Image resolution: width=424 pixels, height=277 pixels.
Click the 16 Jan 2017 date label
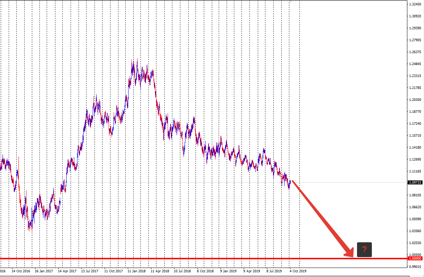coord(44,271)
